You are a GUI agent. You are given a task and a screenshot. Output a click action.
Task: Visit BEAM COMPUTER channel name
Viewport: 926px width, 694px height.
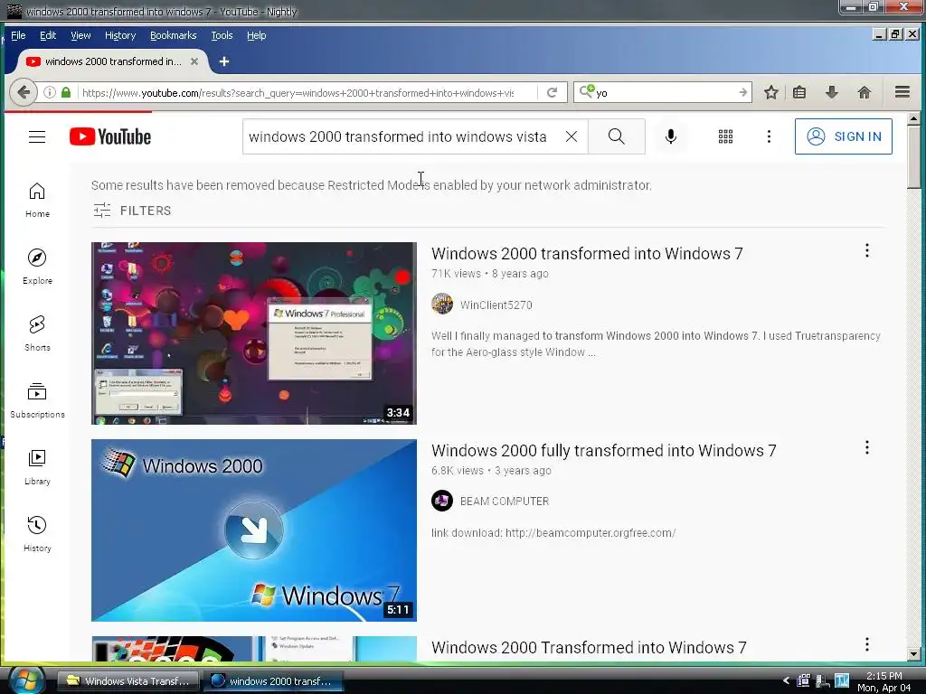point(505,501)
